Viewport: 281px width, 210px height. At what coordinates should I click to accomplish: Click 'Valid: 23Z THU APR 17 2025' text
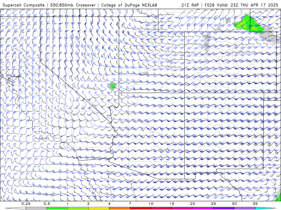[248, 5]
